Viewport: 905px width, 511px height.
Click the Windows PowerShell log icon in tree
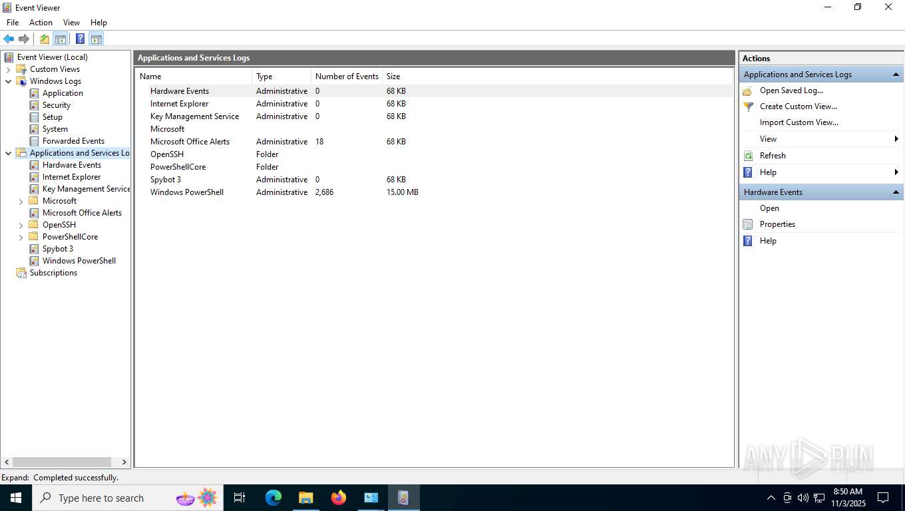[x=34, y=261]
